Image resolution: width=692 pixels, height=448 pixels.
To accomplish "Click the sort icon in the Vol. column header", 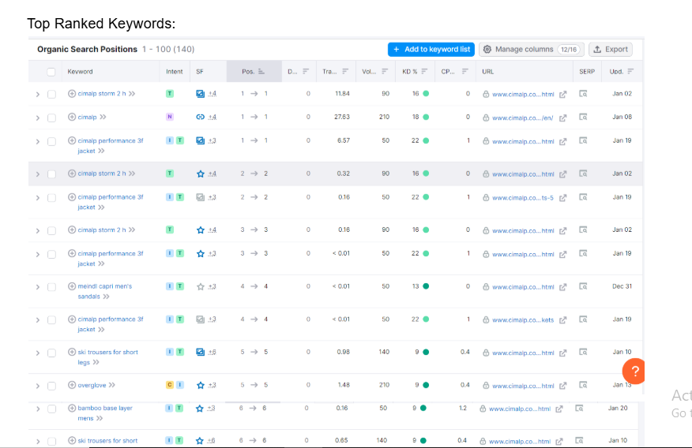I will click(x=385, y=71).
